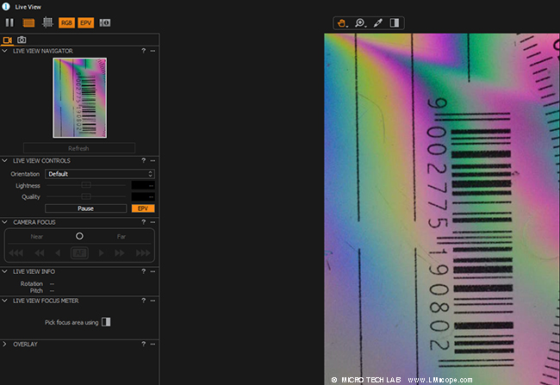Select the white balance eyedropper tool
Screen dimensions: 560x385
378,23
